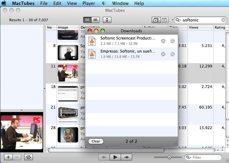Sort results by the Rating column
Viewport: 229px width, 163px height.
(x=220, y=27)
